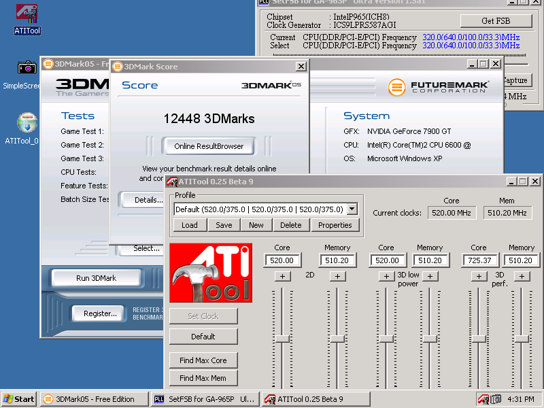
Task: Open the Windows Start menu
Action: pyautogui.click(x=19, y=399)
